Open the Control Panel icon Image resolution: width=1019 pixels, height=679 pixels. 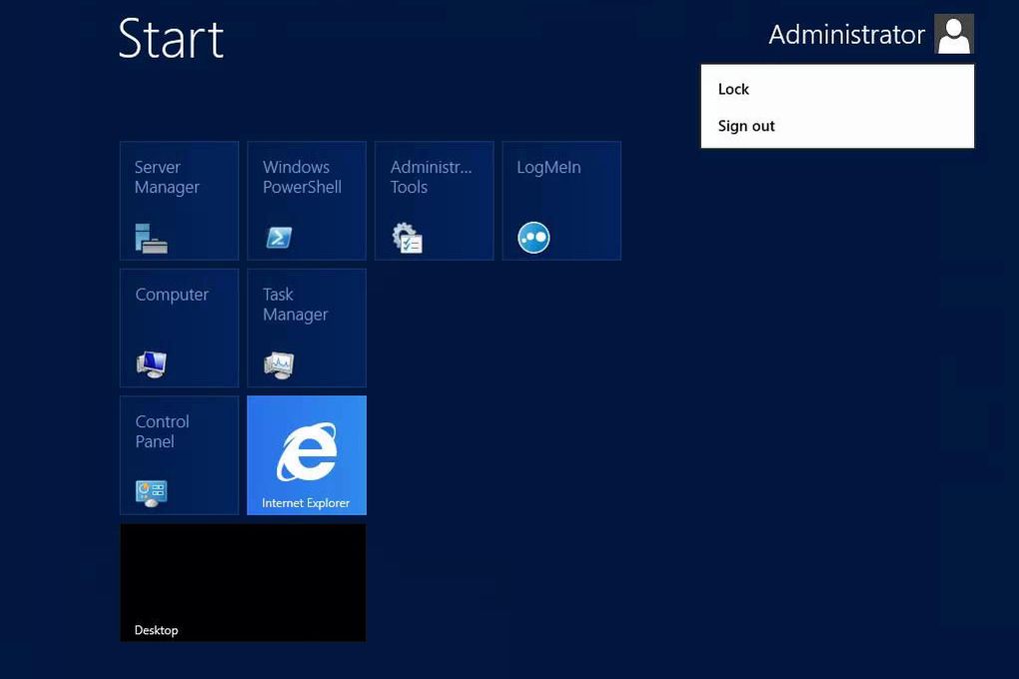click(152, 493)
